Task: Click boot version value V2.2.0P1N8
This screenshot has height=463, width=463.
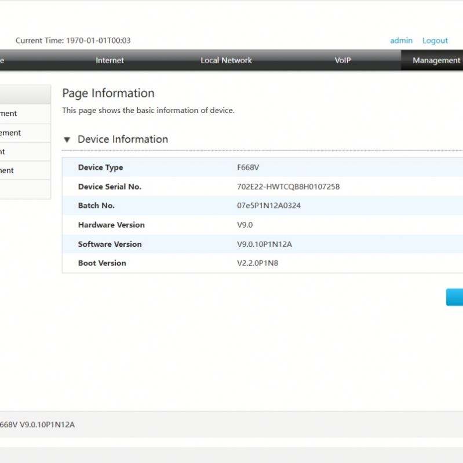Action: click(257, 263)
